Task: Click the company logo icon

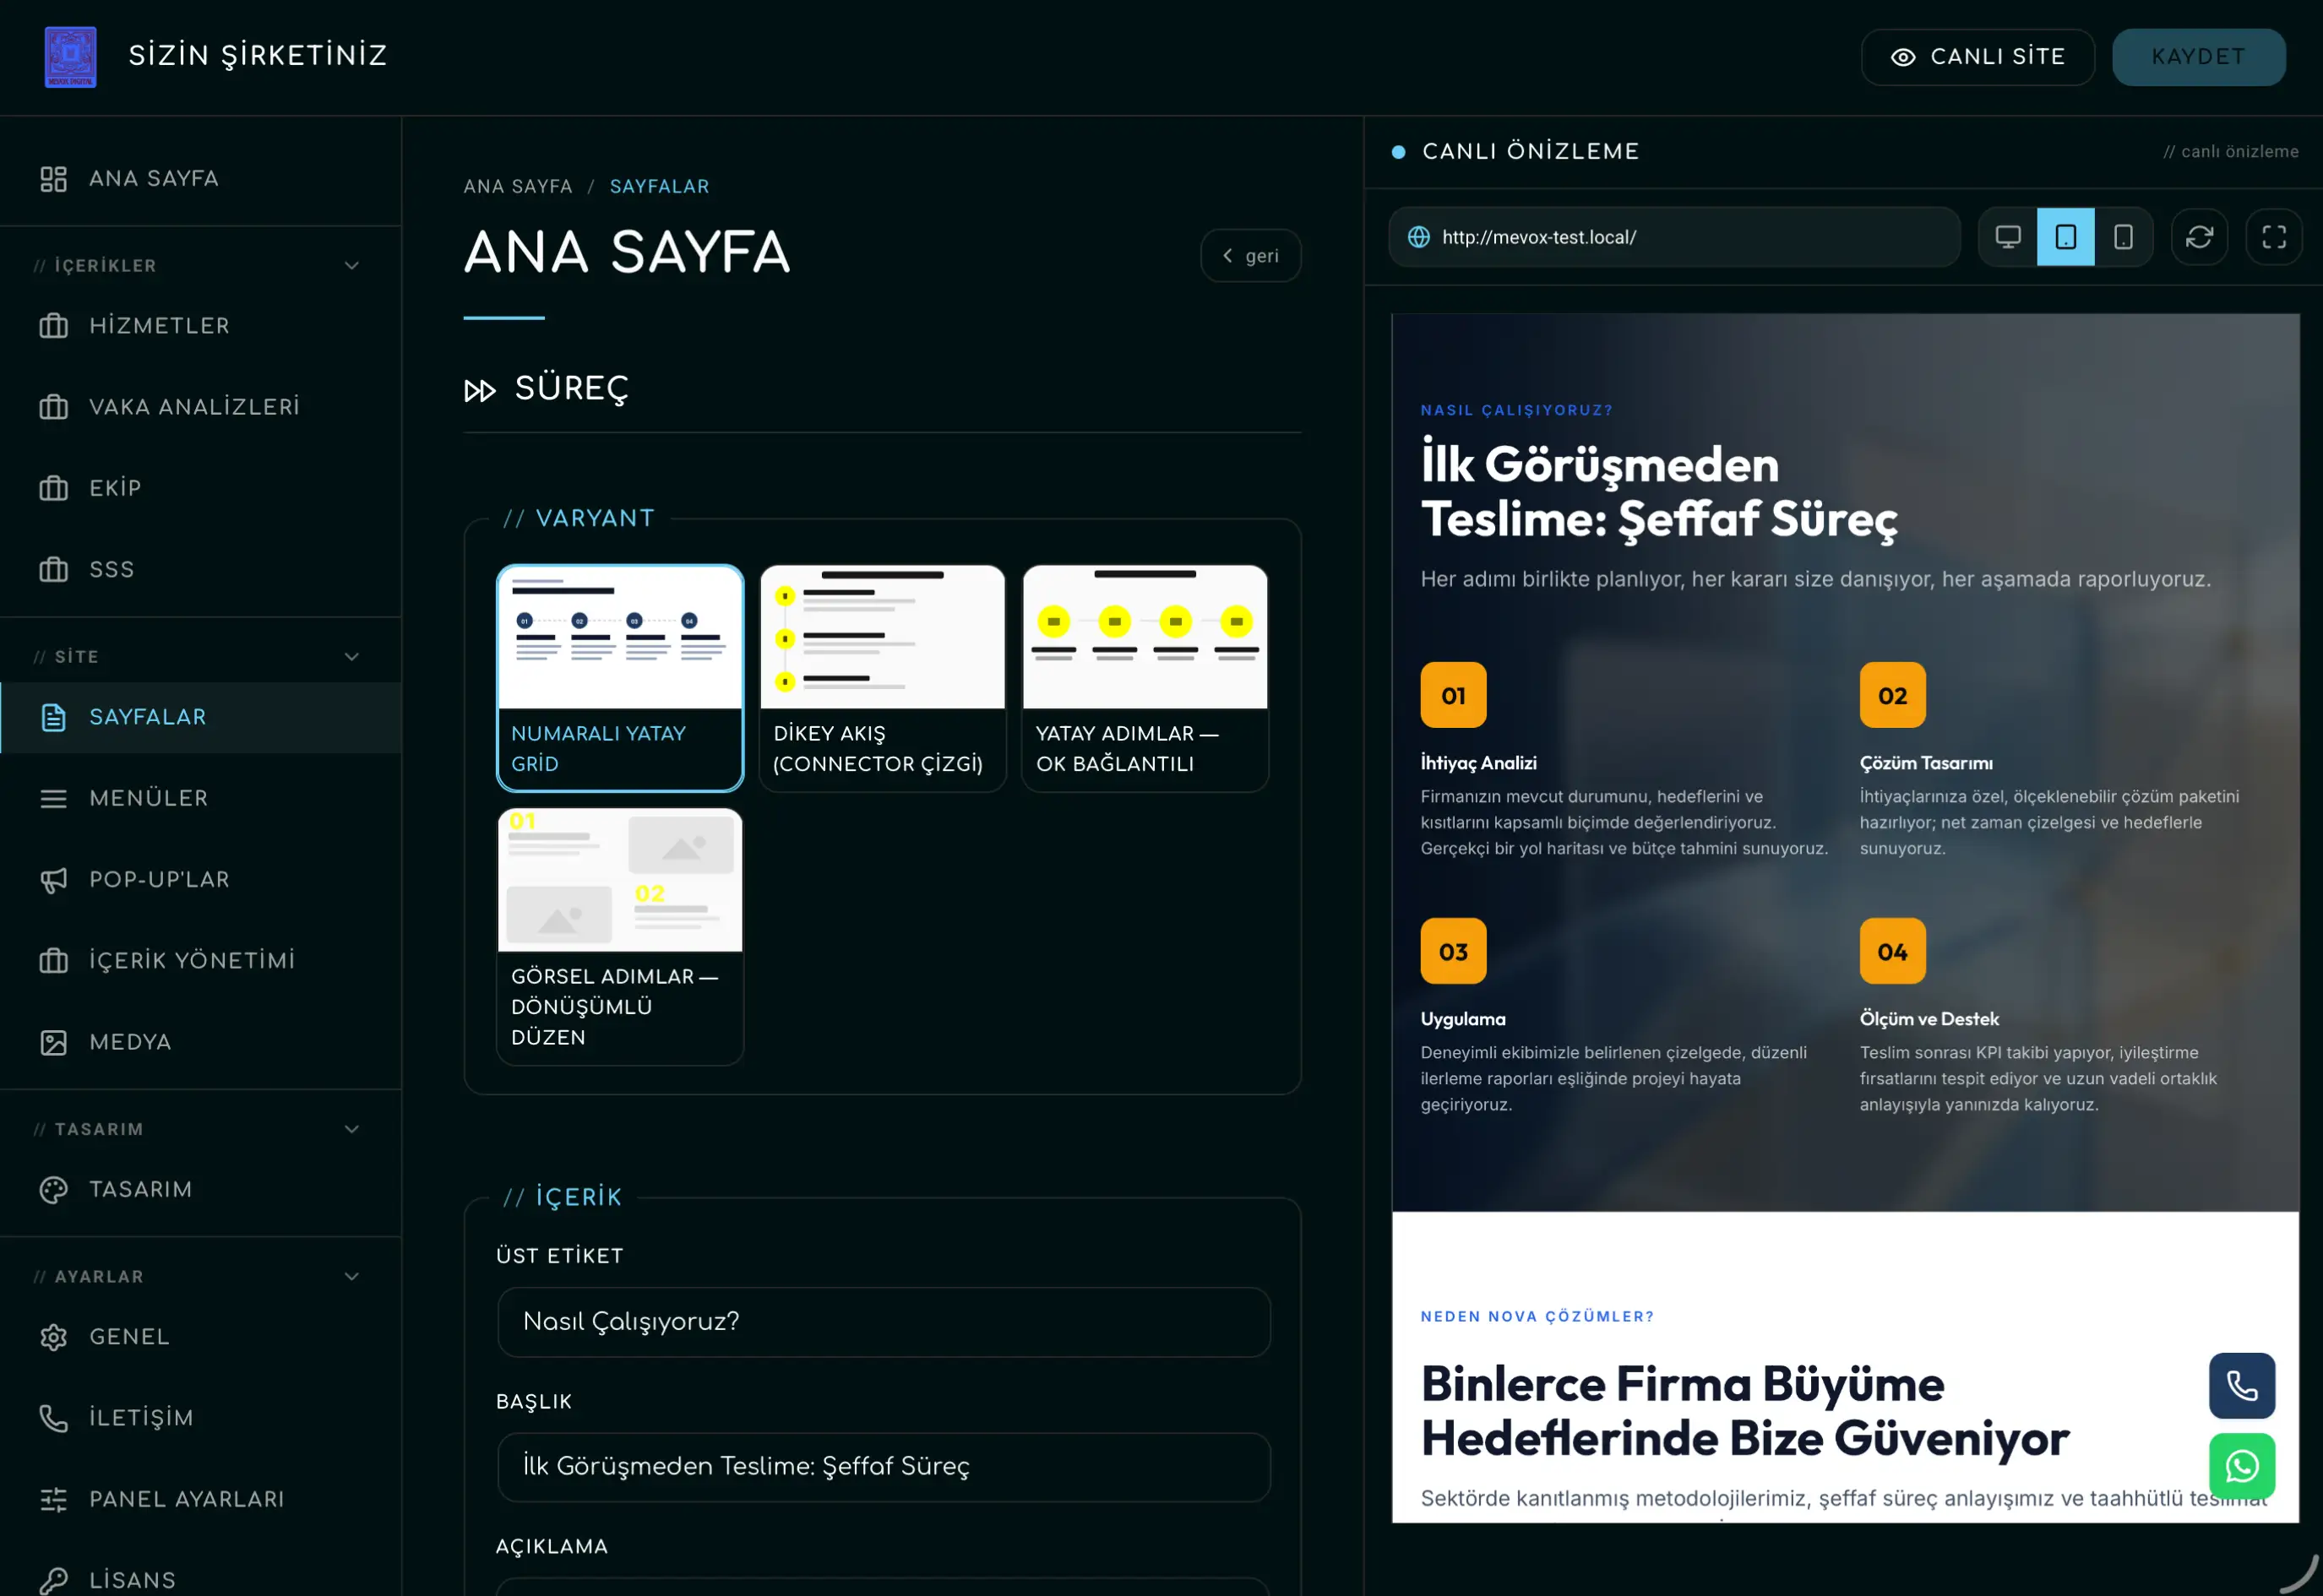Action: click(70, 57)
